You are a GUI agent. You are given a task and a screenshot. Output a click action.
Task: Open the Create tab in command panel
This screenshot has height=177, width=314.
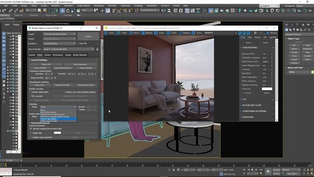pos(287,25)
